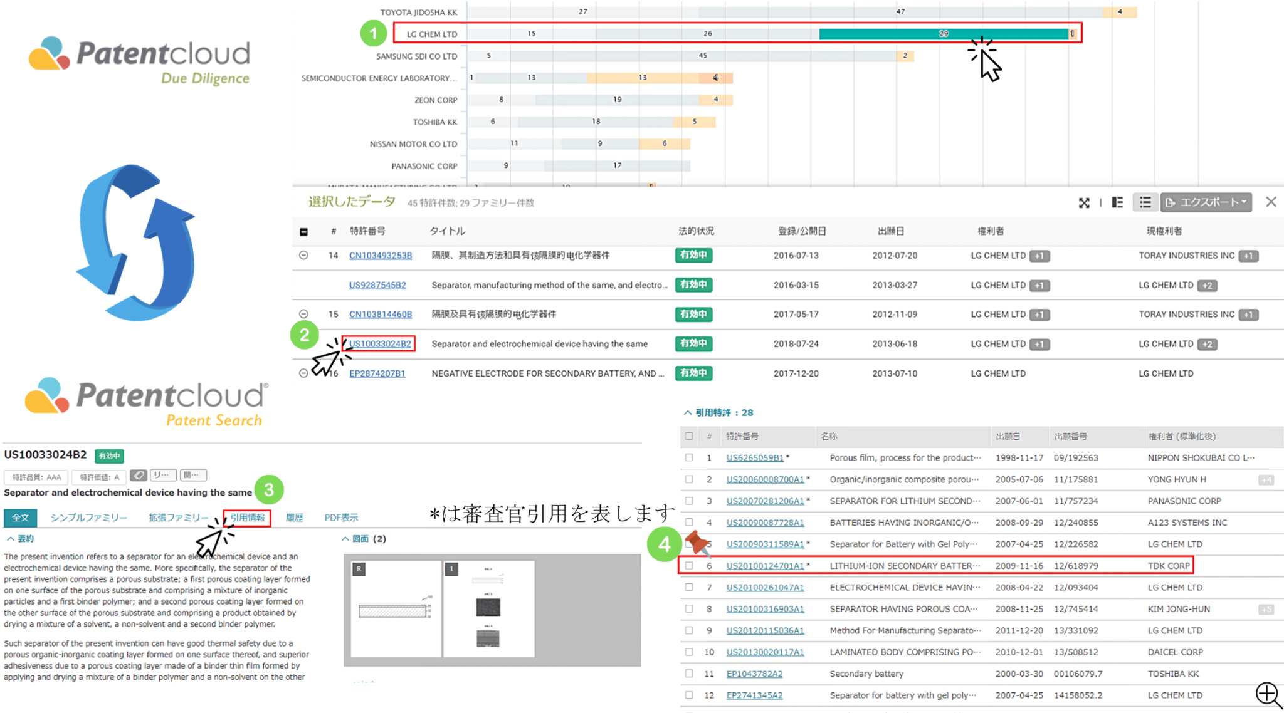Screen dimensions: 1284x713
Task: Open the 履歴 tab
Action: (x=295, y=518)
